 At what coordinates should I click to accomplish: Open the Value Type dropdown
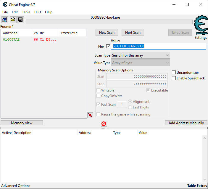pos(141,63)
